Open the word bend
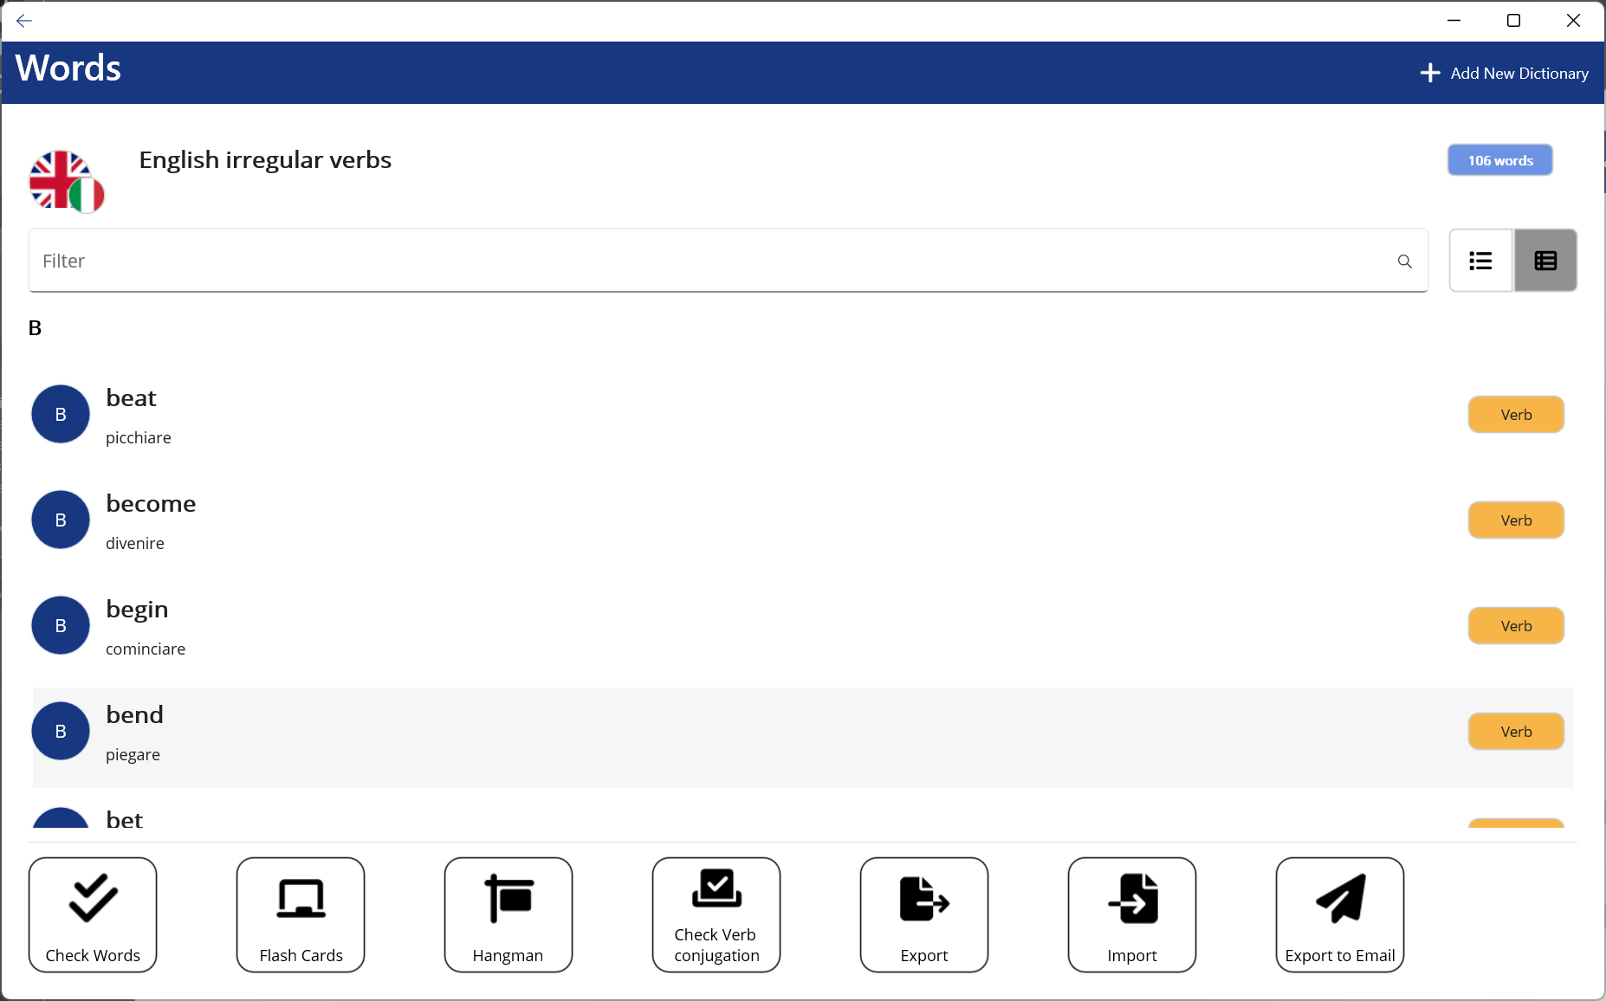The image size is (1606, 1001). (134, 714)
